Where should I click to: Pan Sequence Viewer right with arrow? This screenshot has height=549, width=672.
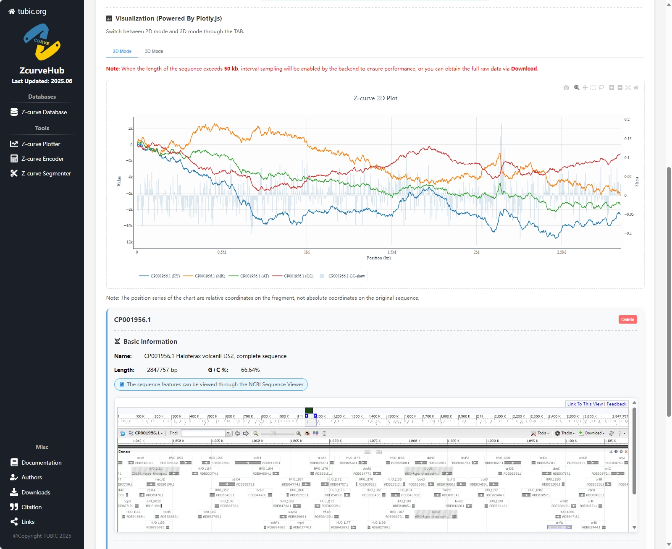pyautogui.click(x=246, y=433)
